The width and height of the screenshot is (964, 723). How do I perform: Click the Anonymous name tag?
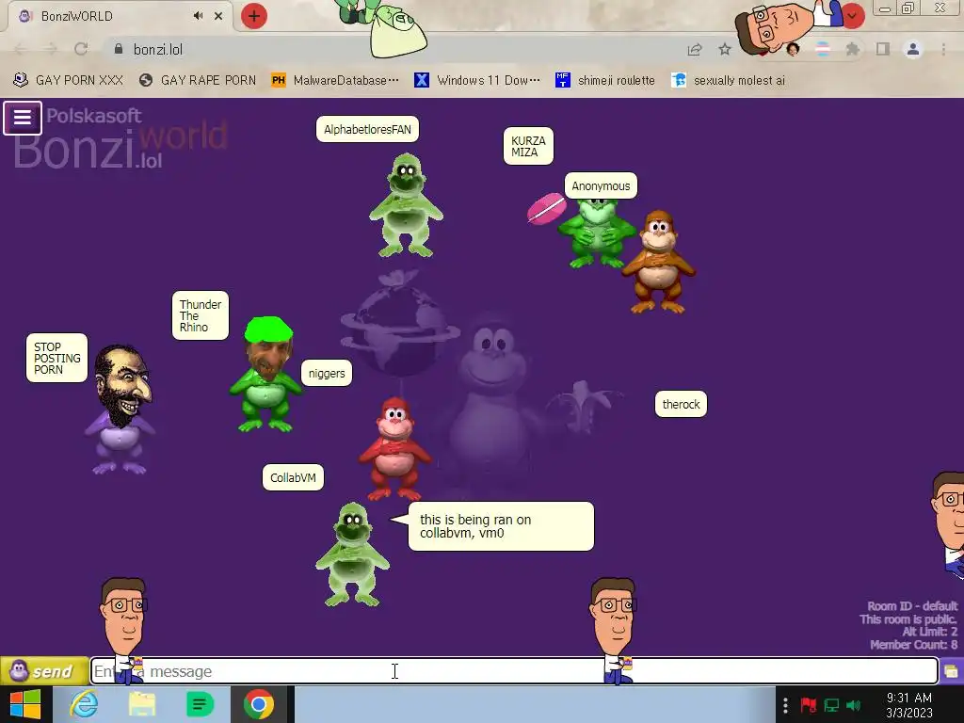point(601,185)
